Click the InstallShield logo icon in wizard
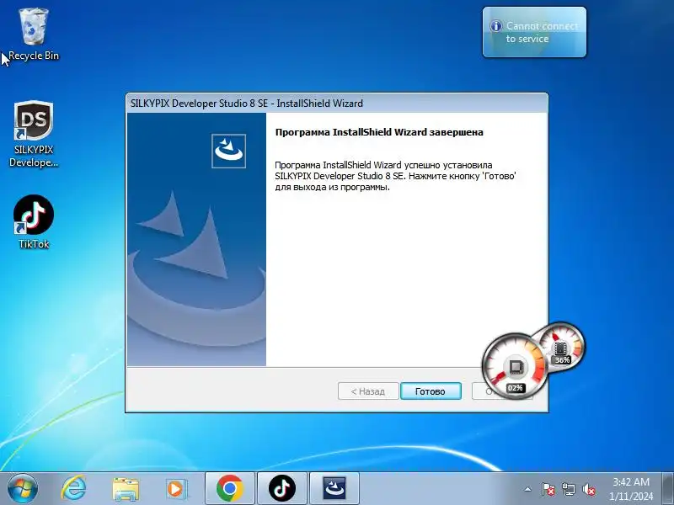 click(x=228, y=151)
